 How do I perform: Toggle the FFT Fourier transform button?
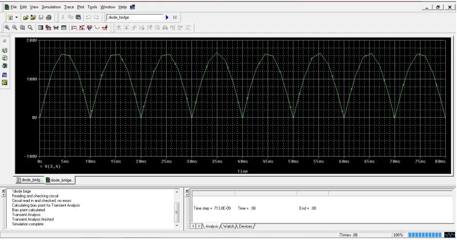point(48,27)
